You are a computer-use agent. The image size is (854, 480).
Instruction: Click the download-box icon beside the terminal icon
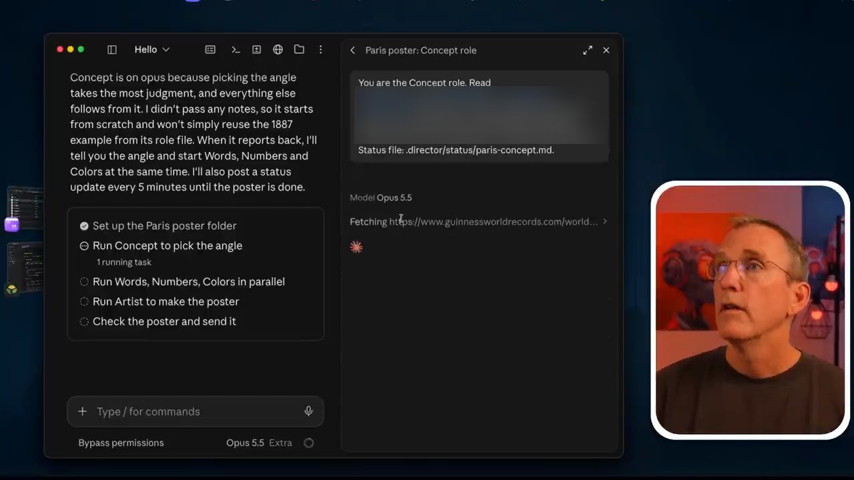256,50
